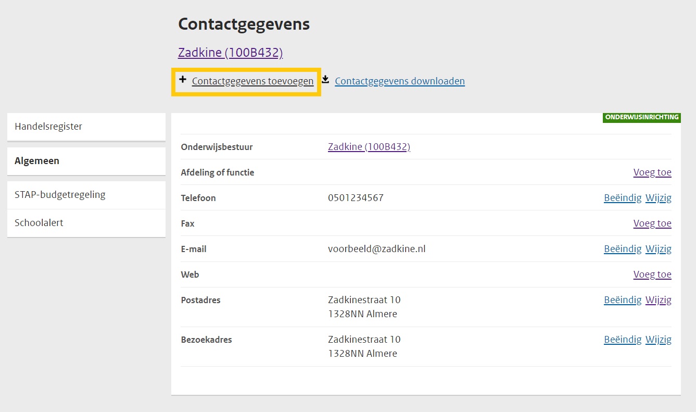The height and width of the screenshot is (412, 696).
Task: Open the Contactgegevens downloaden link
Action: (x=400, y=81)
